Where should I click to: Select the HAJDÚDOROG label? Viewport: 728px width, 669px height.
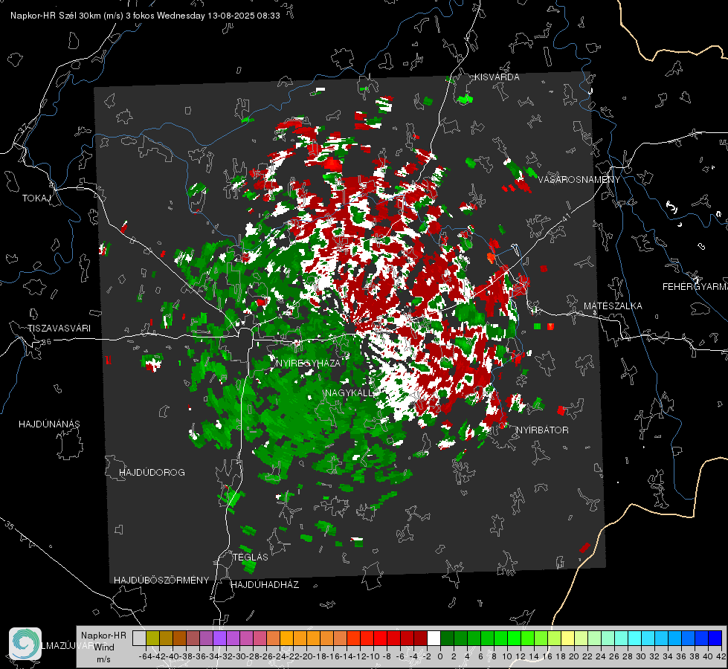(152, 472)
